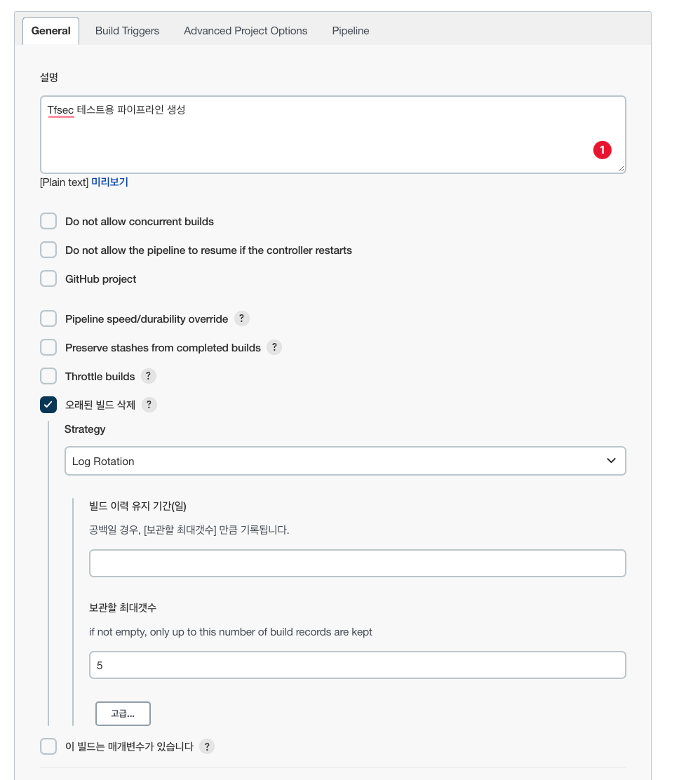
Task: Switch to the Build Triggers tab
Action: coord(128,31)
